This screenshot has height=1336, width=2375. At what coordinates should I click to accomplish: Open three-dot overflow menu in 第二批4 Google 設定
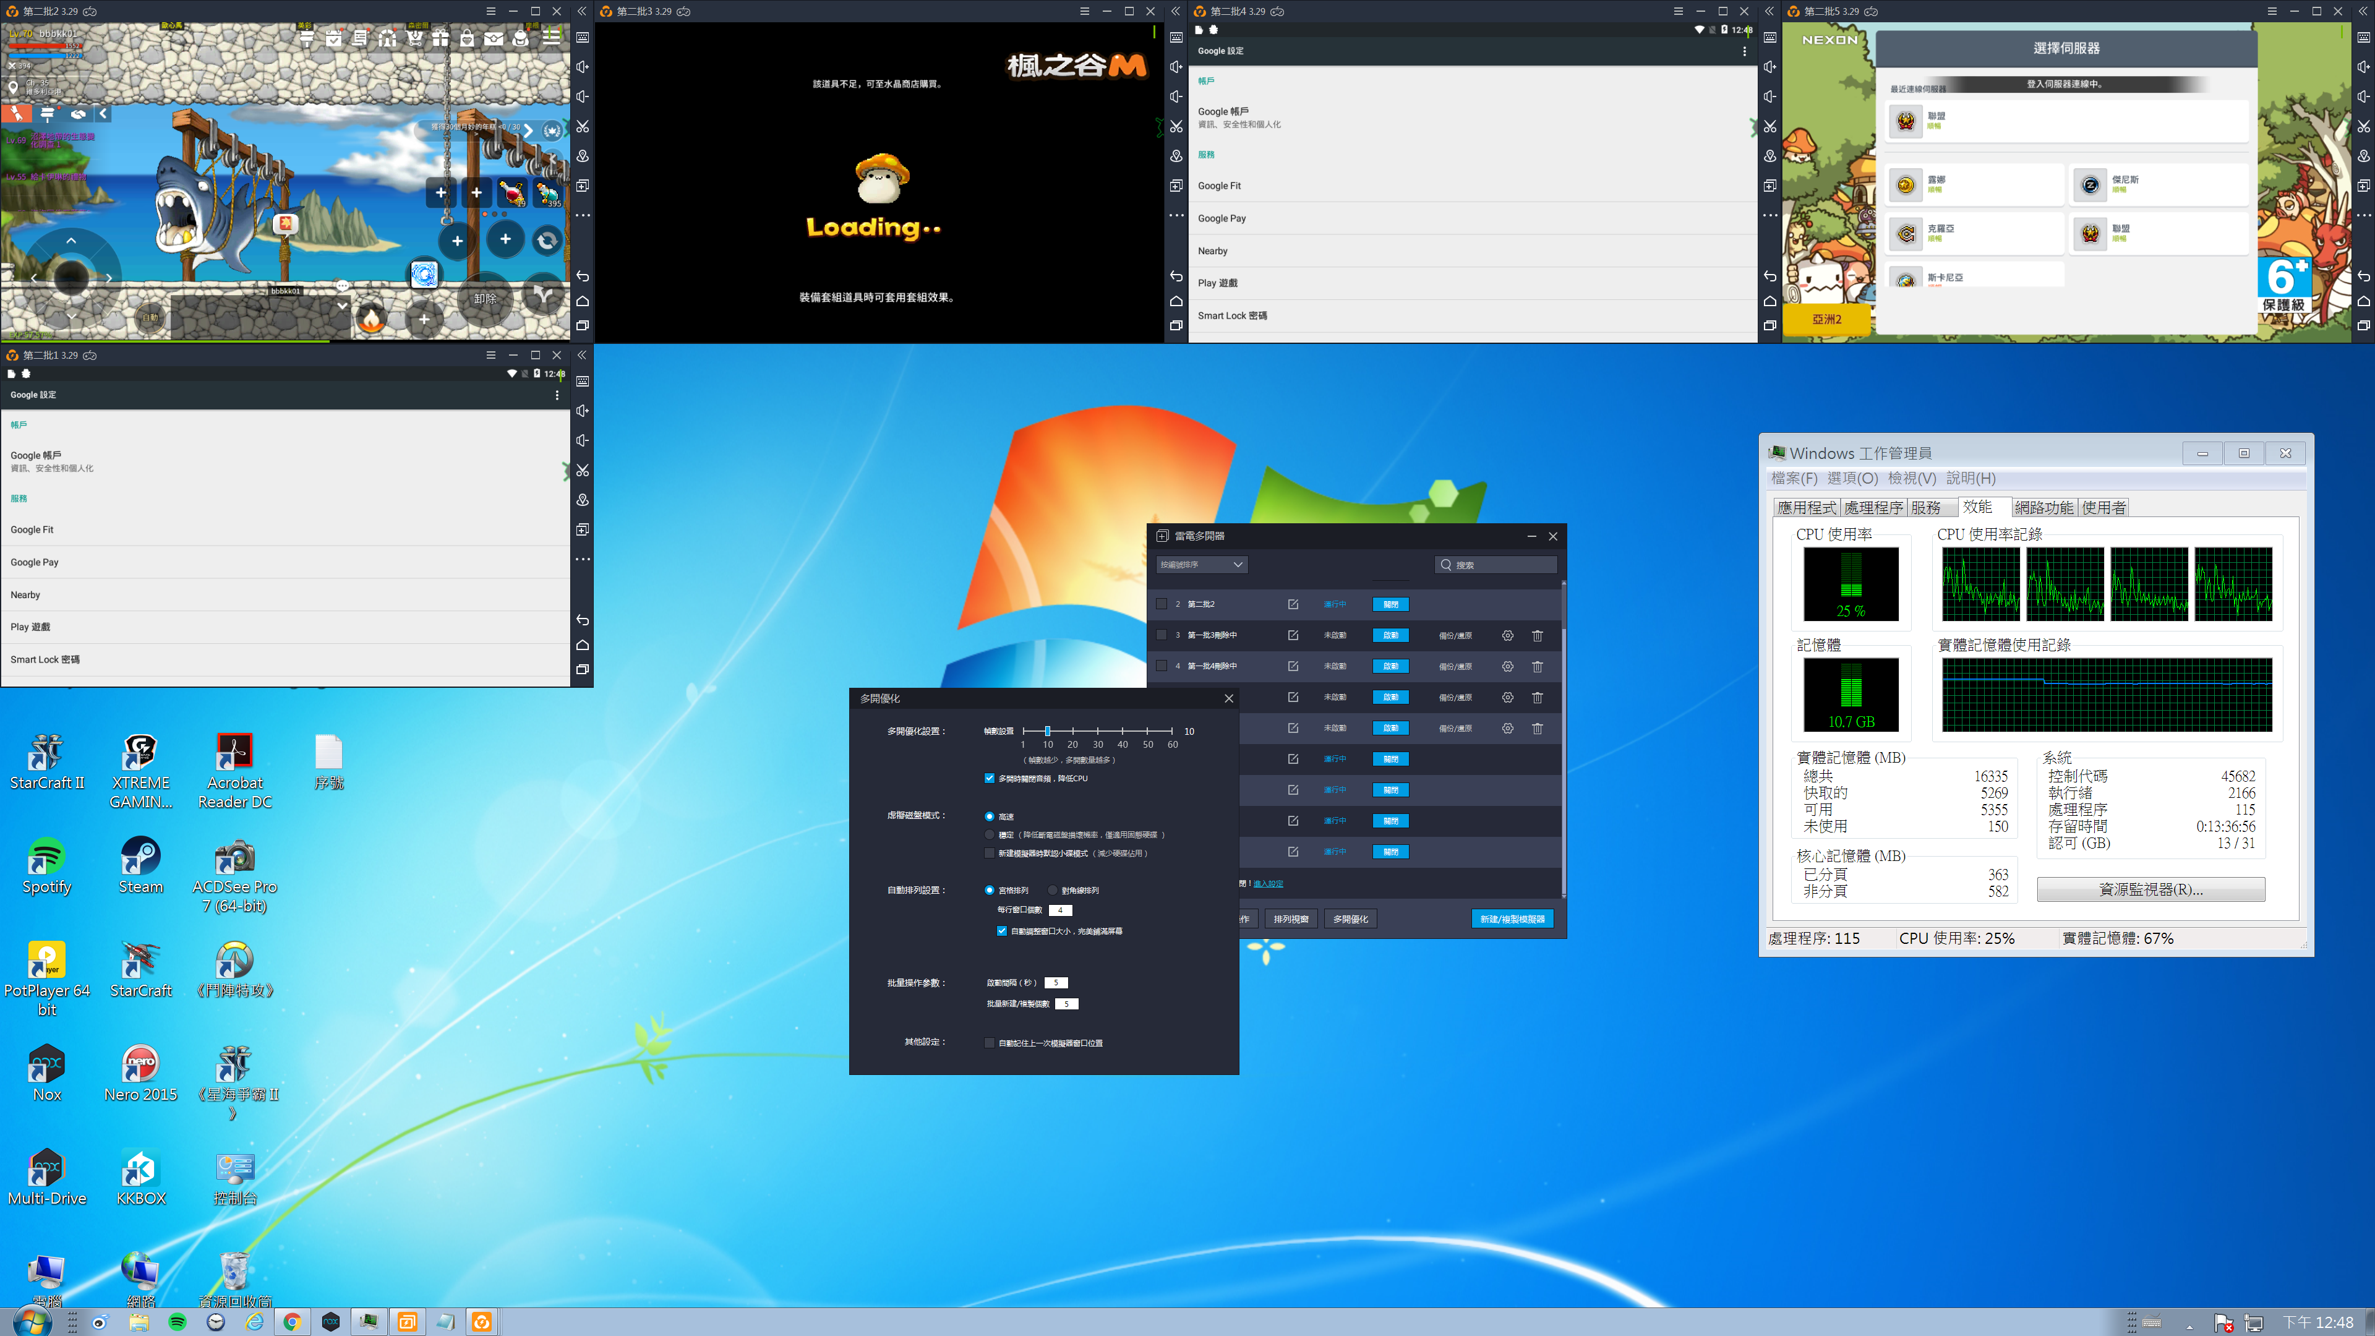pos(1744,51)
